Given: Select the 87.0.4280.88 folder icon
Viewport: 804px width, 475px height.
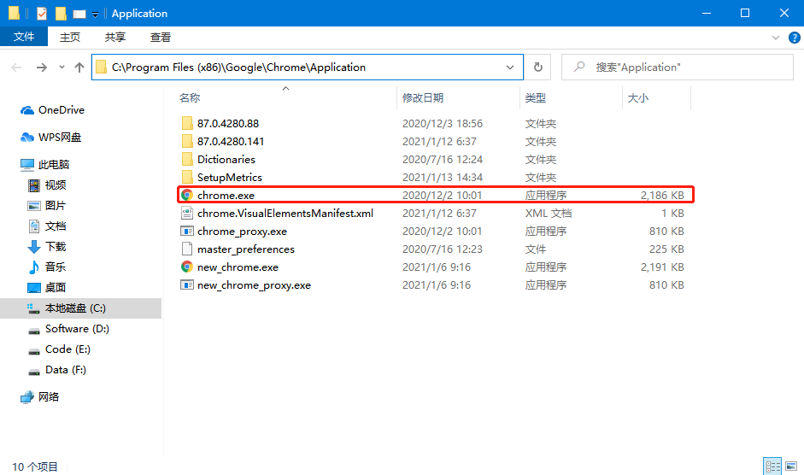Looking at the screenshot, I should 187,123.
